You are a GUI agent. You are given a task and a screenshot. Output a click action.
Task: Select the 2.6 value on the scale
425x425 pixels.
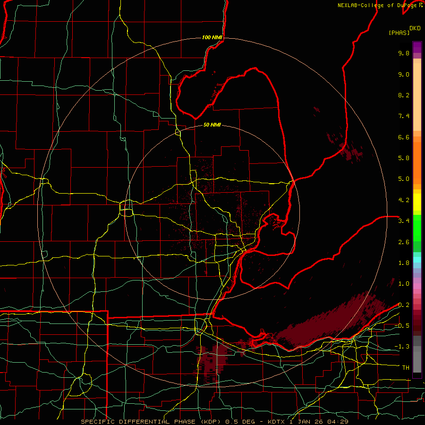click(x=404, y=242)
